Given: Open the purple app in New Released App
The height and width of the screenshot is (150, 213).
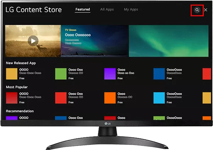Looking at the screenshot, I should point(110,74).
